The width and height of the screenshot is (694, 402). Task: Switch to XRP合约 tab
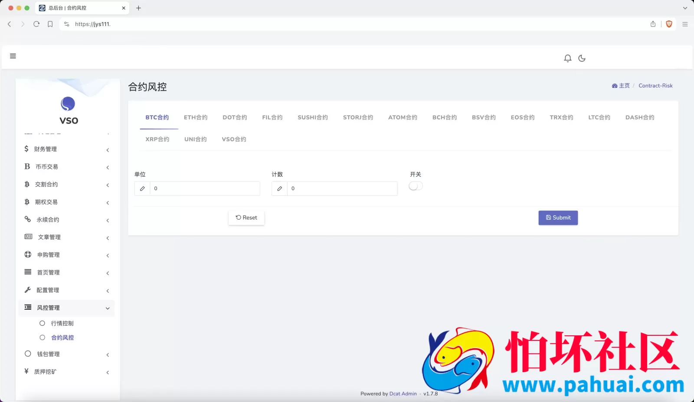(157, 139)
